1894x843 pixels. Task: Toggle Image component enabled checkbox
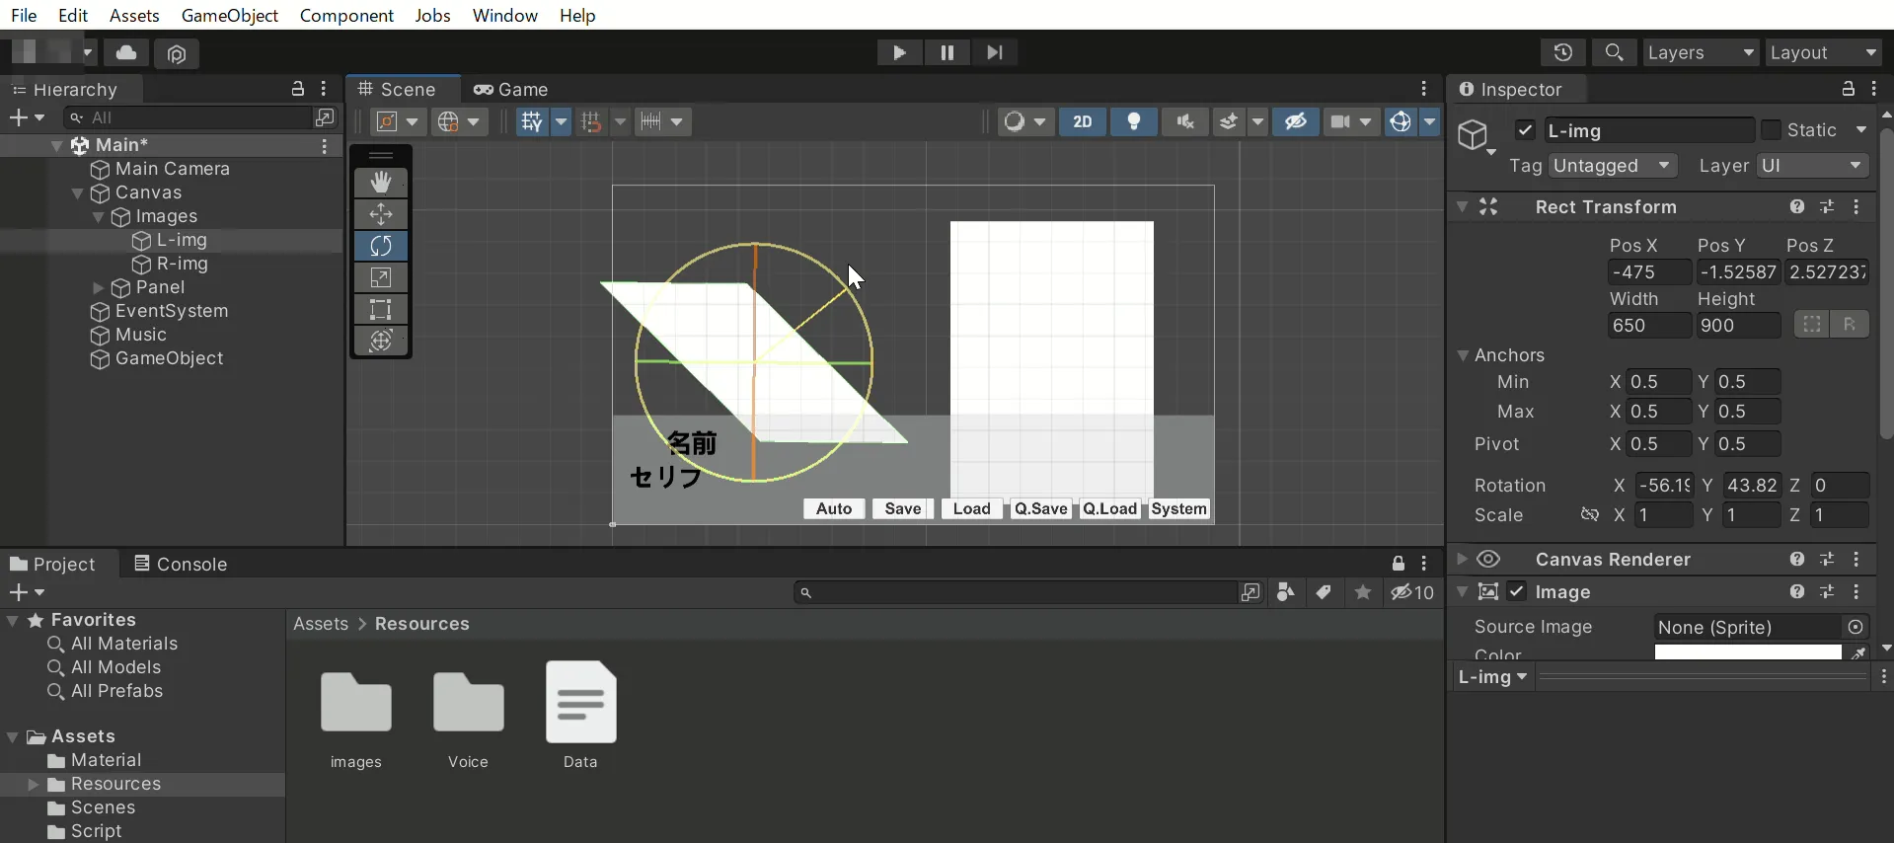[1518, 592]
